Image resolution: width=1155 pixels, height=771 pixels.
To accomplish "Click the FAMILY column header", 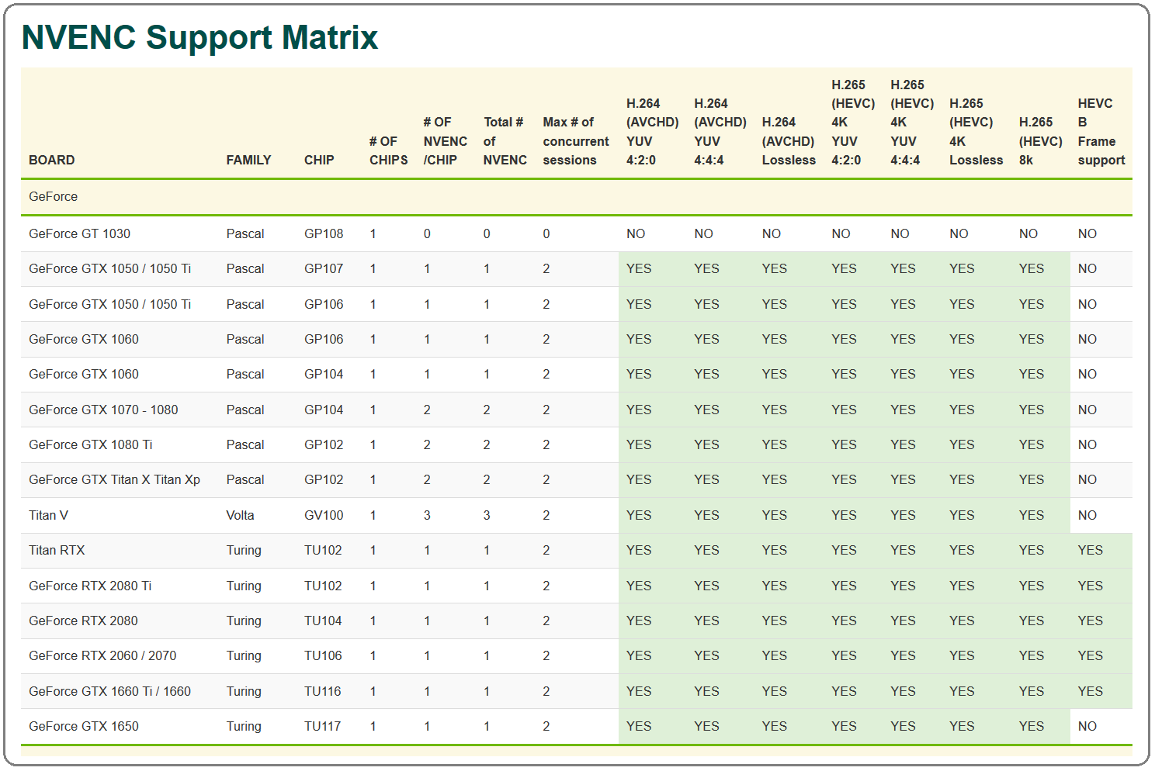I will (248, 160).
